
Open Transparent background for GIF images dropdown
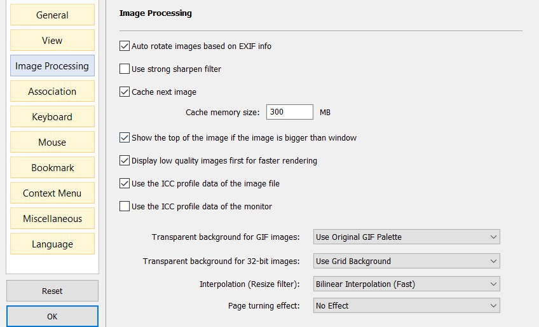click(406, 237)
